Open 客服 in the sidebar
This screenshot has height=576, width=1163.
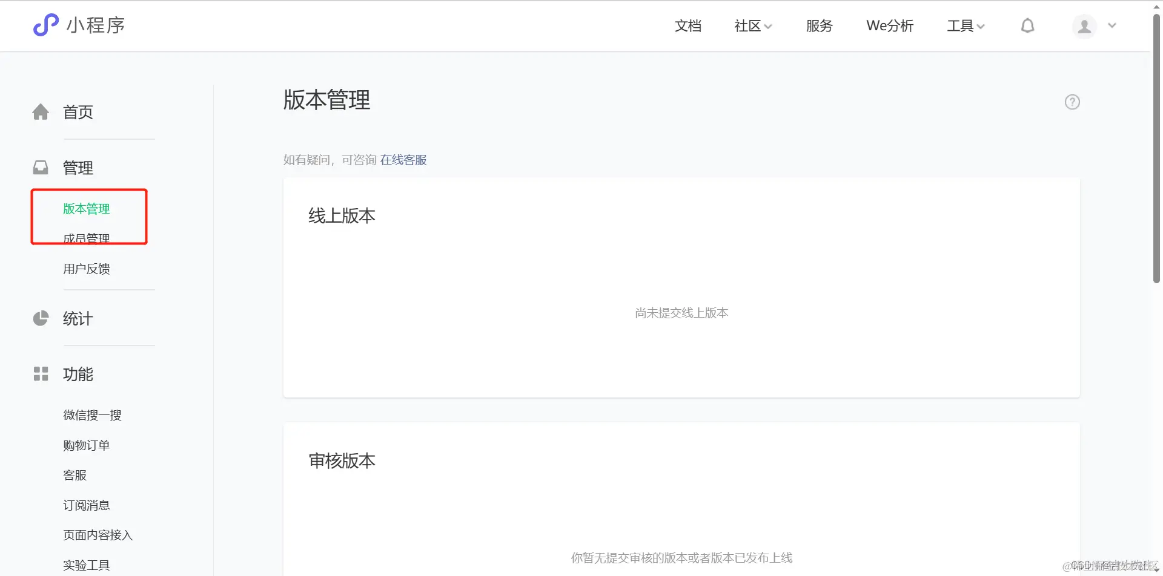click(x=75, y=475)
